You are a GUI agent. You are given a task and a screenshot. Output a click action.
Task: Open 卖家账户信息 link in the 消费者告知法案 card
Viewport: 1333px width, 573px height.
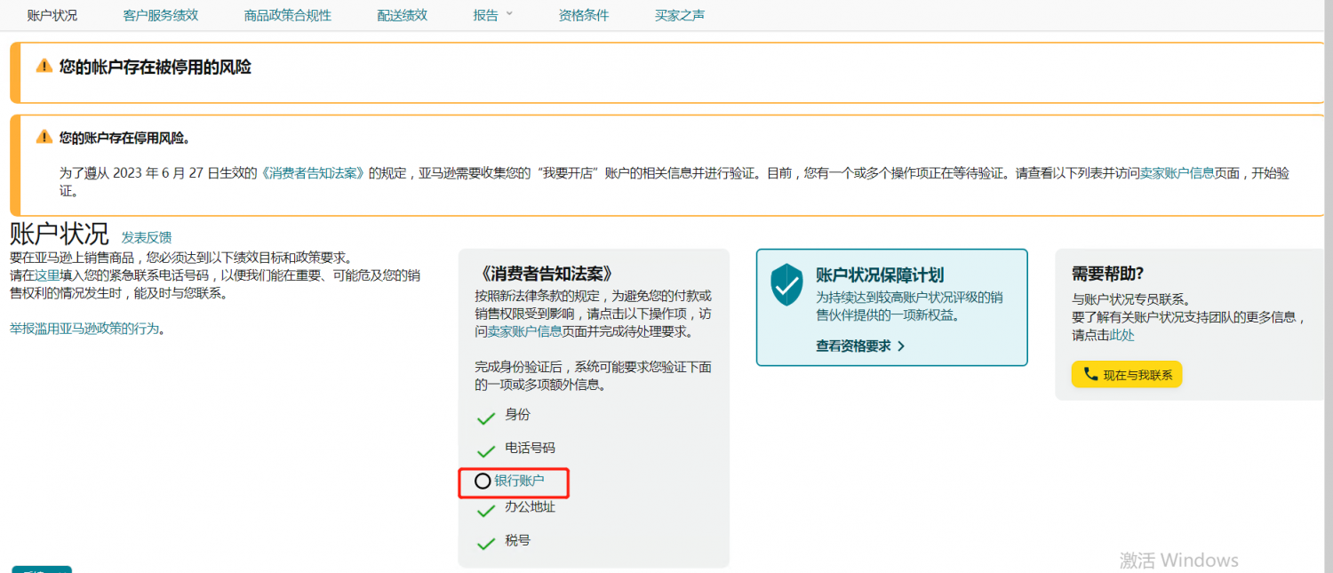point(524,331)
